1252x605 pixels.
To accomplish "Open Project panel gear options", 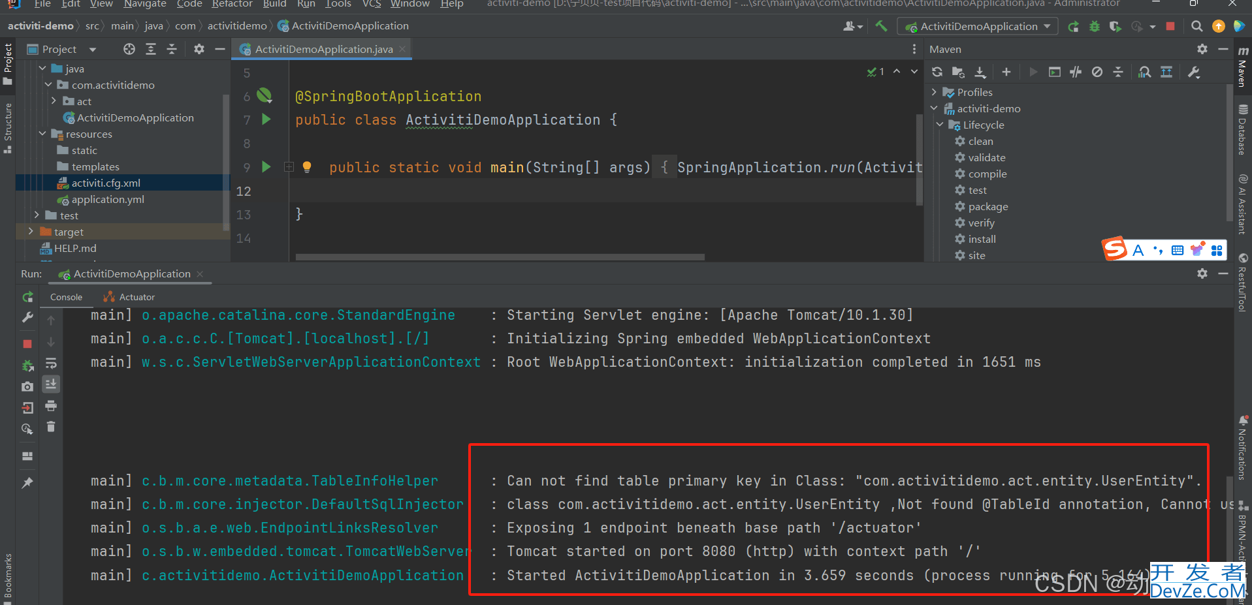I will click(x=199, y=49).
